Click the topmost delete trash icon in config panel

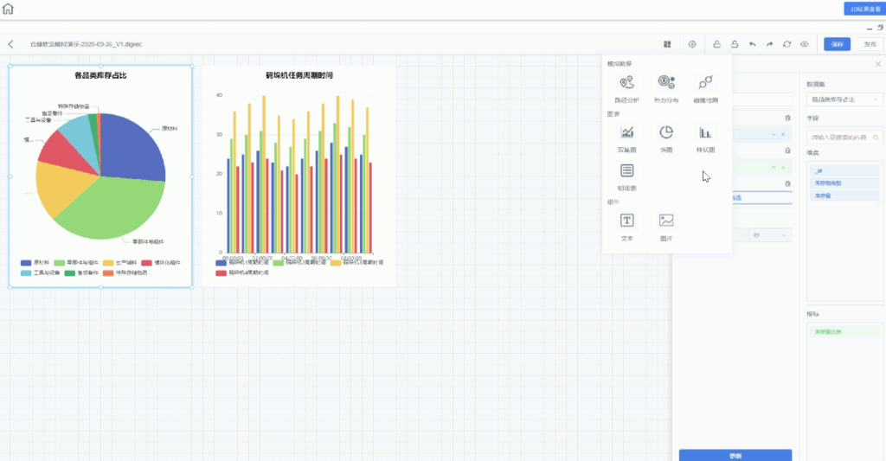click(787, 118)
